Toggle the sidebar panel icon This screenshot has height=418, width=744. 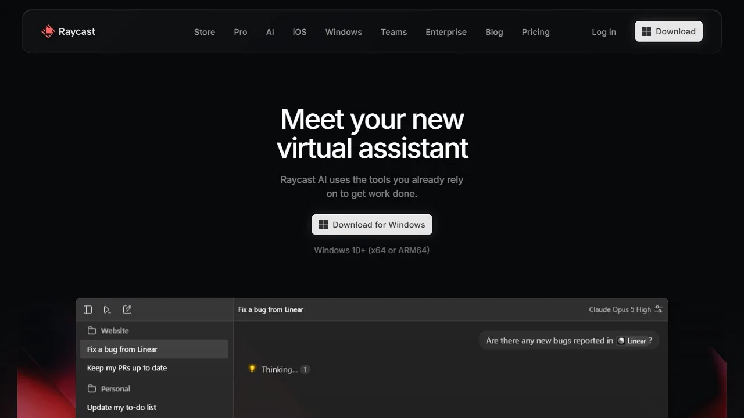88,309
